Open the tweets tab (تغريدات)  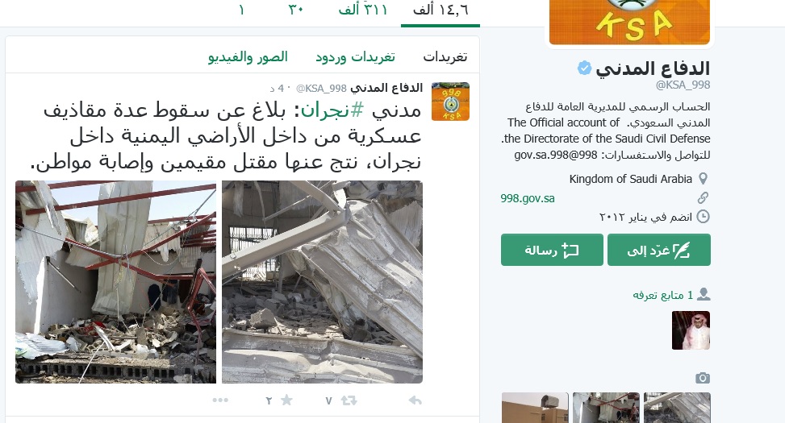click(x=445, y=57)
